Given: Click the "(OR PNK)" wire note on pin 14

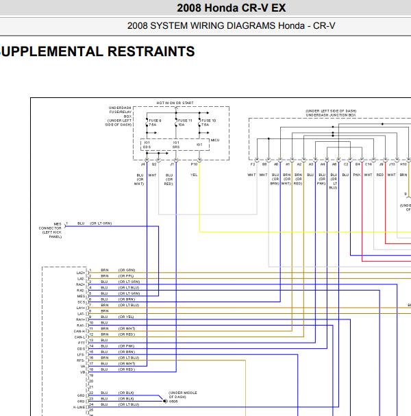Looking at the screenshot, I should pyautogui.click(x=126, y=346).
